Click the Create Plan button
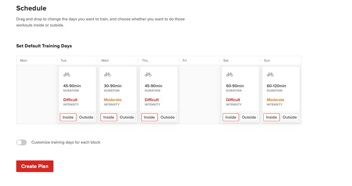The height and width of the screenshot is (186, 352). (35, 166)
